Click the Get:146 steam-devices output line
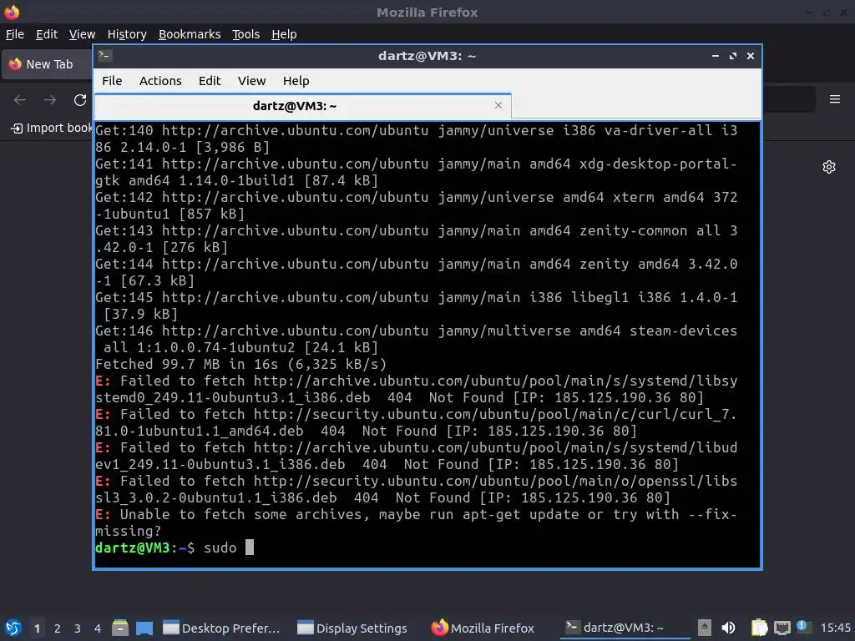The image size is (855, 641). pos(417,339)
